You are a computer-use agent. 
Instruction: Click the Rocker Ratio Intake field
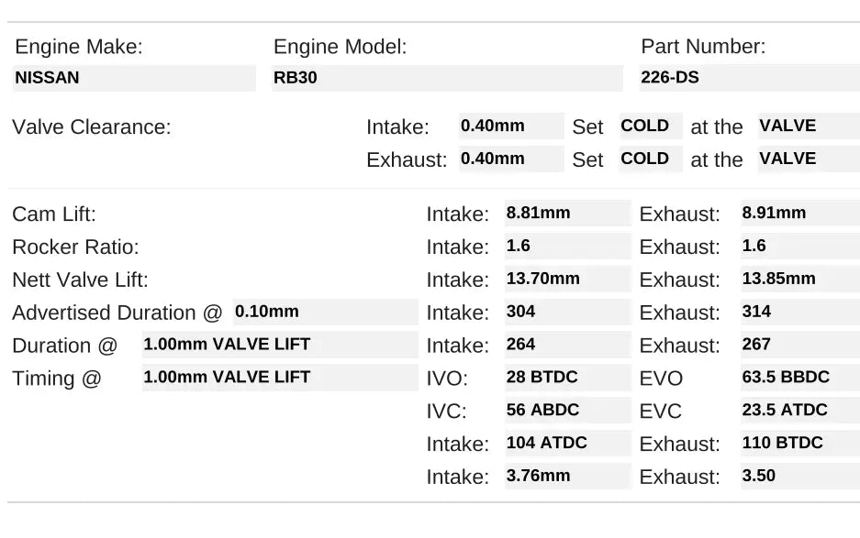pos(567,247)
